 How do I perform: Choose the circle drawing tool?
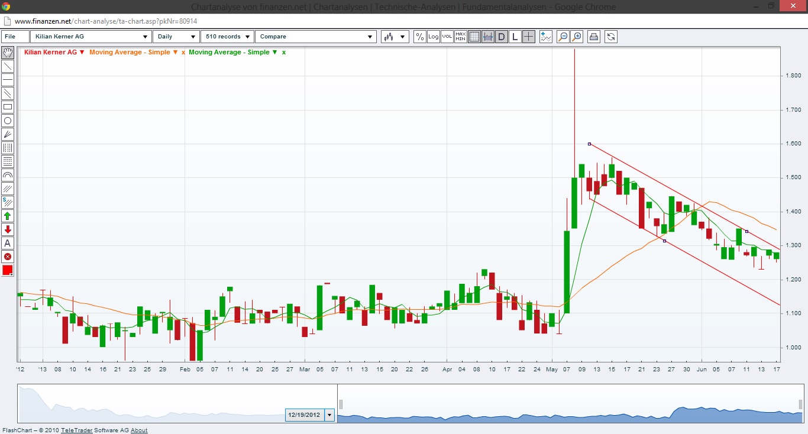[x=8, y=121]
